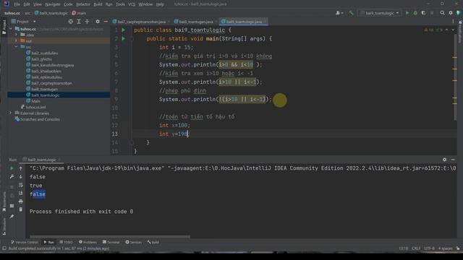Click the user account icon in toolbar
This screenshot has height=260, width=463.
[x=339, y=13]
